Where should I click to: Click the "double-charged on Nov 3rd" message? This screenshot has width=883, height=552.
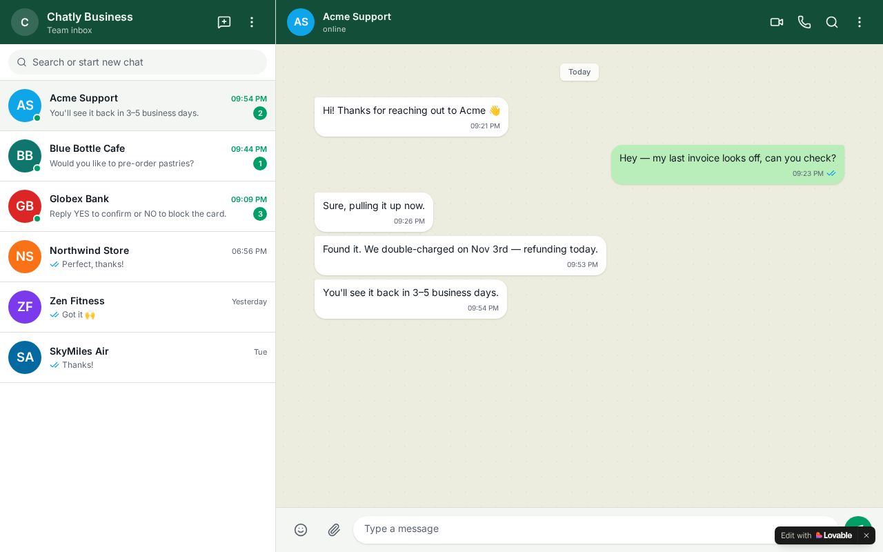460,255
